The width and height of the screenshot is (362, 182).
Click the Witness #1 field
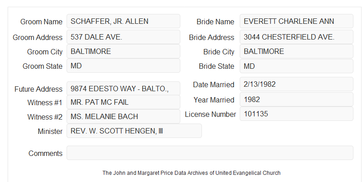point(123,102)
